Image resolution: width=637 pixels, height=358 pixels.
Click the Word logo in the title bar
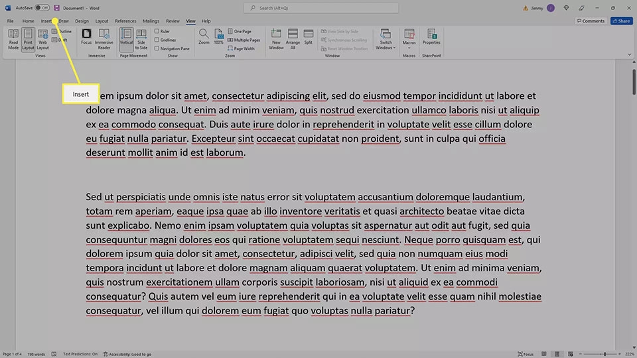coord(8,8)
